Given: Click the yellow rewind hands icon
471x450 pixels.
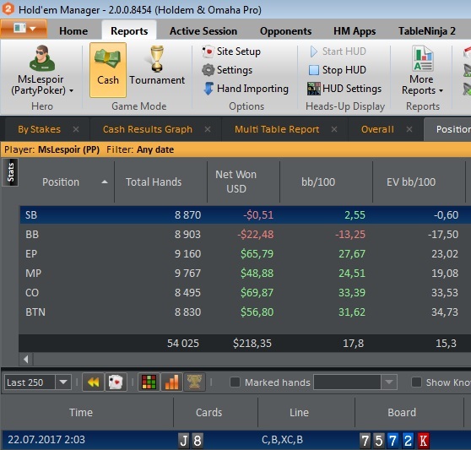Looking at the screenshot, I should tap(93, 382).
